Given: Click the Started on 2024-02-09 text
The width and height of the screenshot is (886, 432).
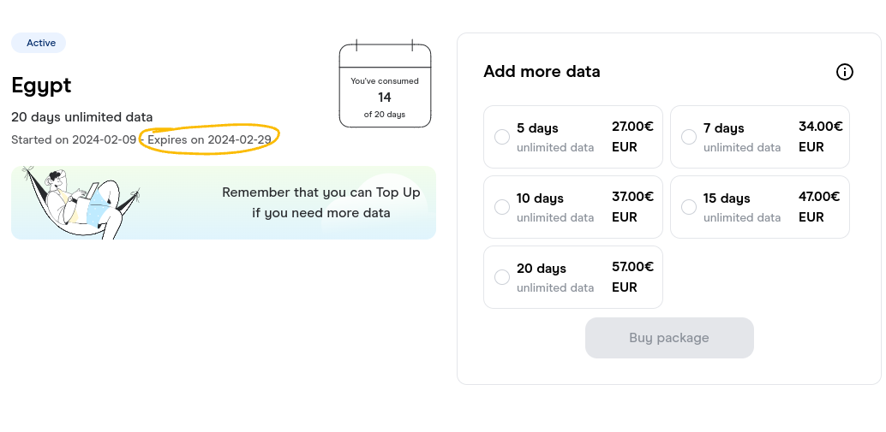Looking at the screenshot, I should tap(74, 139).
